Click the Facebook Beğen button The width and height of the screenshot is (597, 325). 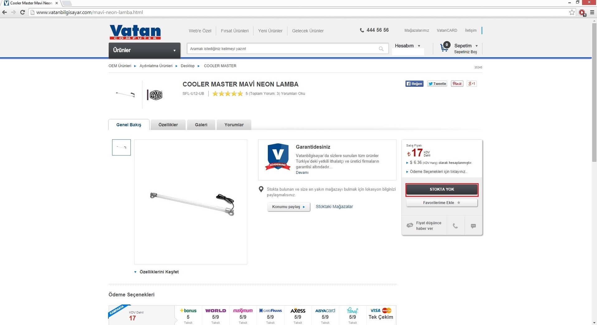pyautogui.click(x=414, y=84)
